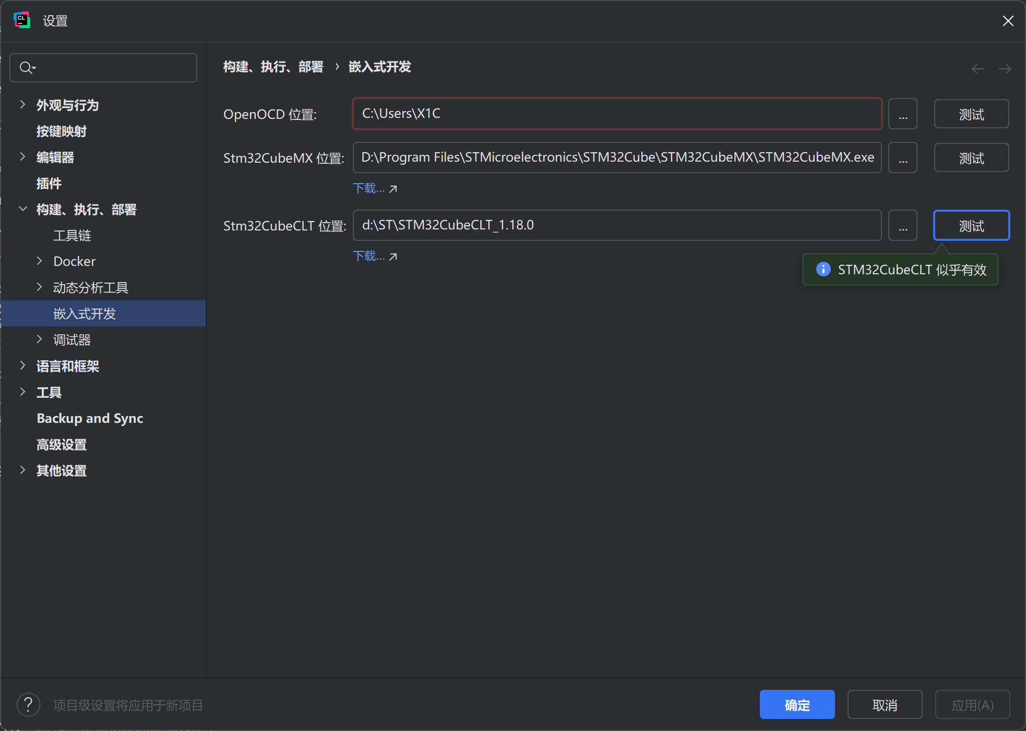Cancel with the 取消 button
The image size is (1026, 731).
click(885, 704)
